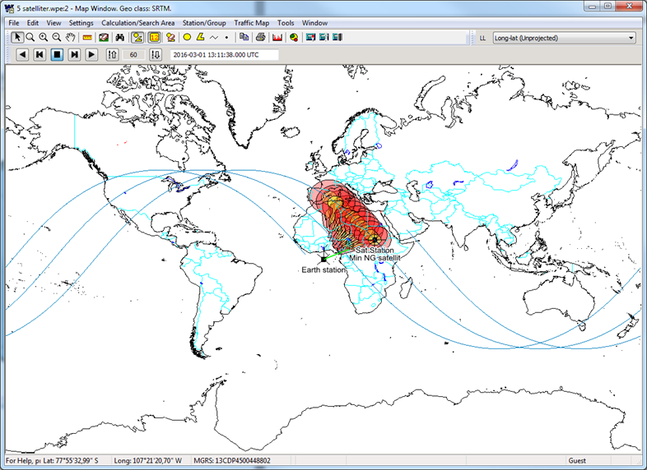This screenshot has height=470, width=647.
Task: Click the zoom out tool
Action: click(x=57, y=38)
